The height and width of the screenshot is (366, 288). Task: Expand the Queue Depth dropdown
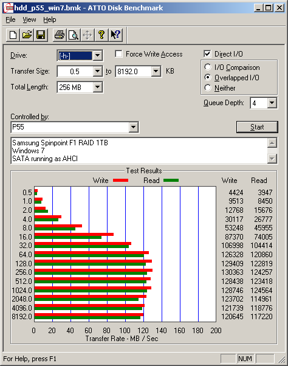[272, 103]
